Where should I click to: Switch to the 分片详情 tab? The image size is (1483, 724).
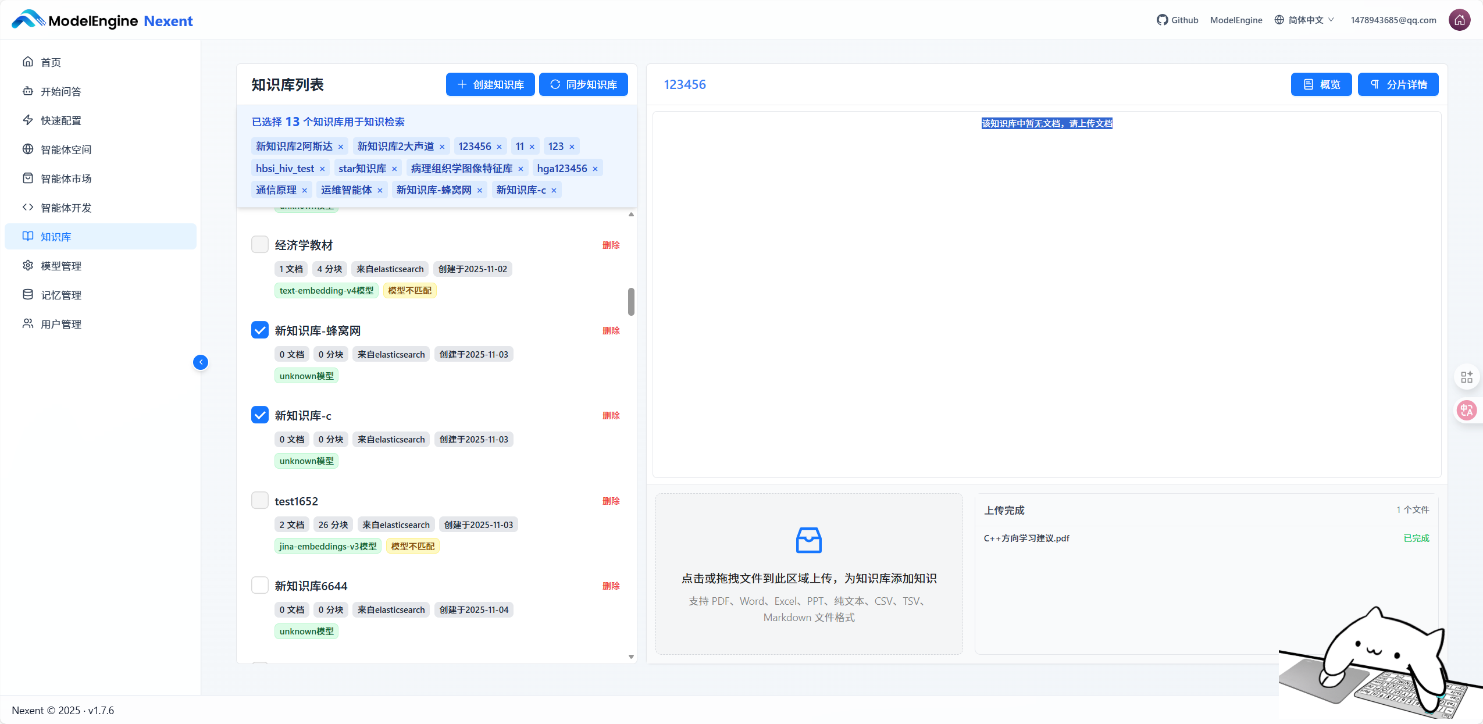tap(1398, 84)
